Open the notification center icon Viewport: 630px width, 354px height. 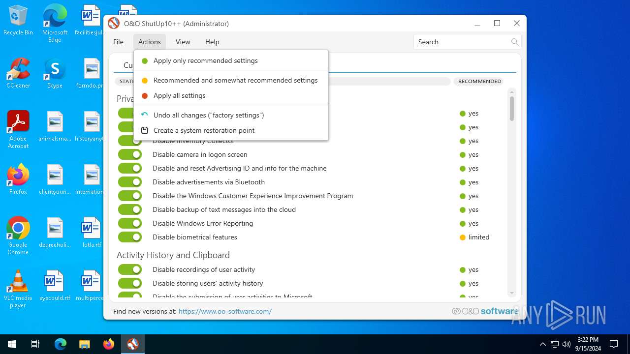pyautogui.click(x=614, y=344)
